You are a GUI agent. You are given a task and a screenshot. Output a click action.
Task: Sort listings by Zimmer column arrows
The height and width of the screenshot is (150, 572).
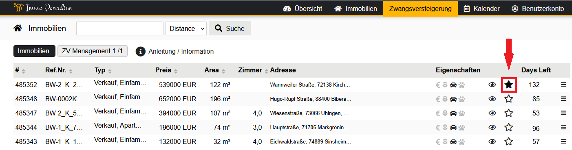pyautogui.click(x=266, y=71)
